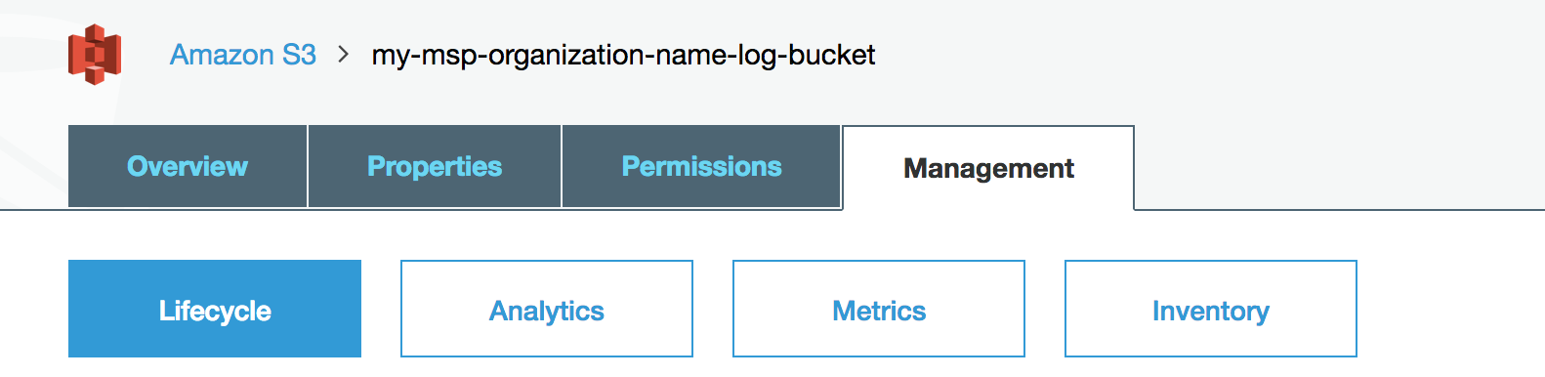Click the red Amazon S3 bucket logo
This screenshot has height=377, width=1545.
pyautogui.click(x=95, y=55)
